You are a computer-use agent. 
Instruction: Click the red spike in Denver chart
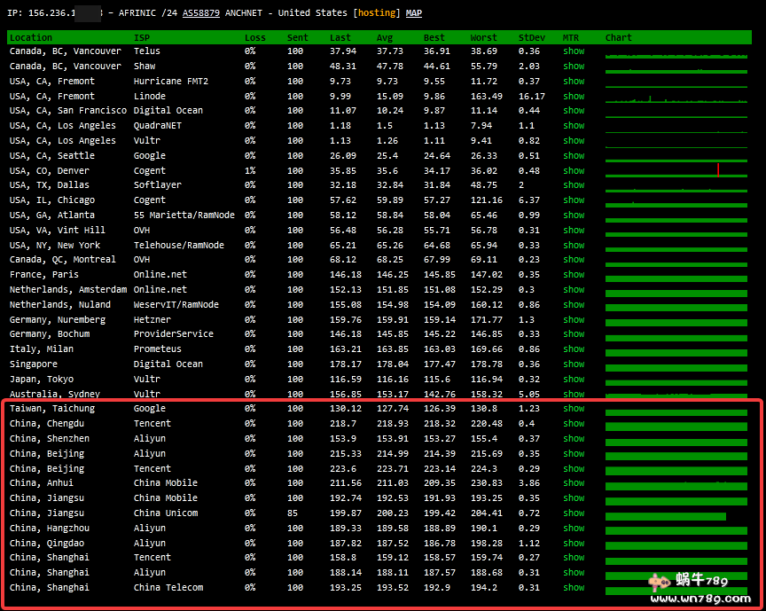[718, 169]
